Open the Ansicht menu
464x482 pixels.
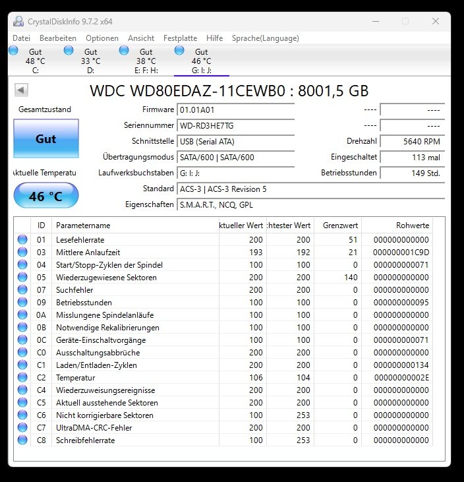coord(141,38)
